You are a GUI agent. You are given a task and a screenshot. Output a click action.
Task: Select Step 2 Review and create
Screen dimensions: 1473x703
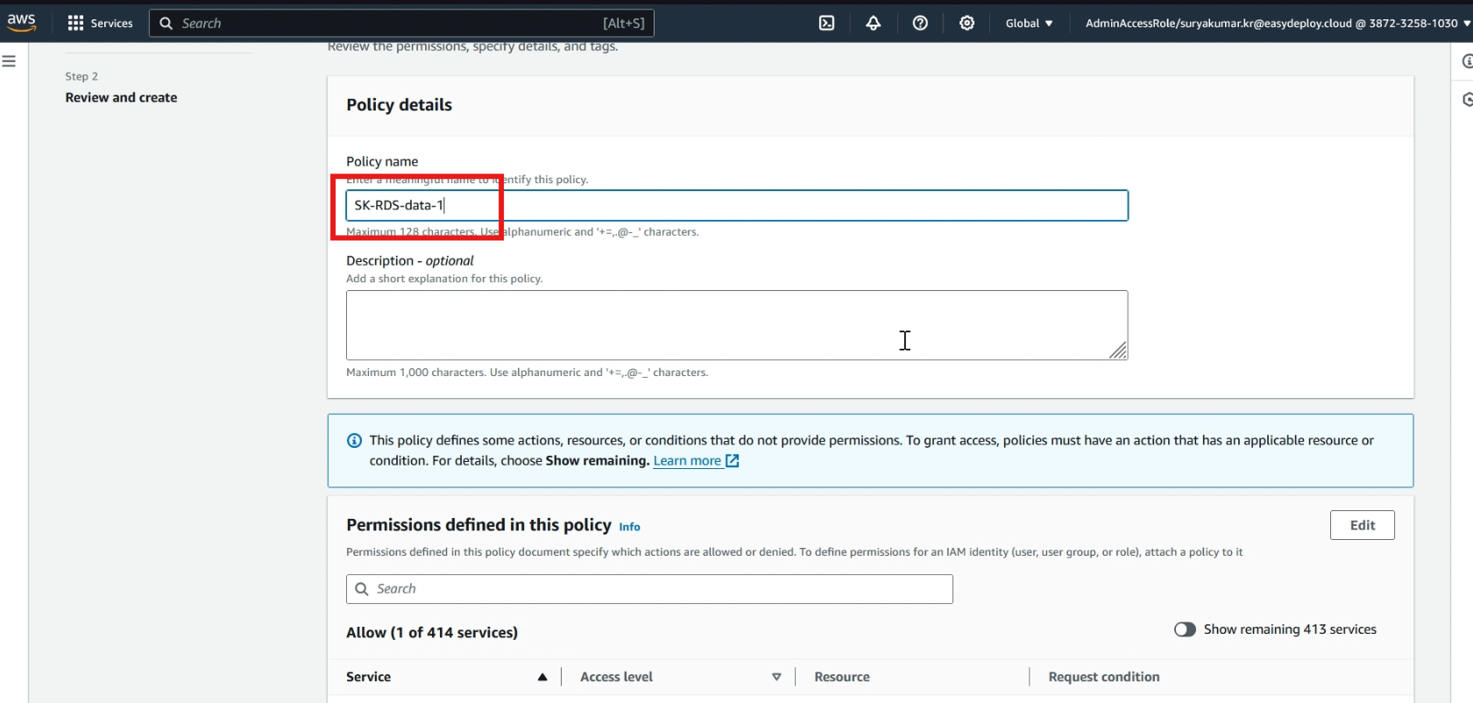[121, 97]
